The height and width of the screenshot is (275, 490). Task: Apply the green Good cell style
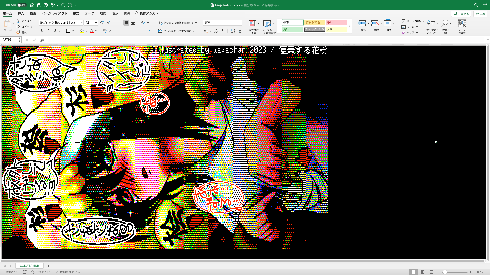click(x=293, y=29)
